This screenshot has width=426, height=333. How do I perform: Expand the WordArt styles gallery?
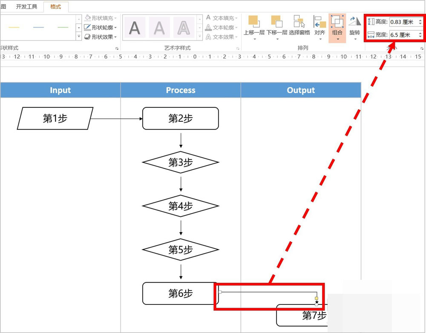point(200,36)
